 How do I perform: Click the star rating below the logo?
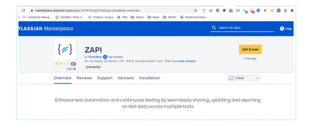62,64
